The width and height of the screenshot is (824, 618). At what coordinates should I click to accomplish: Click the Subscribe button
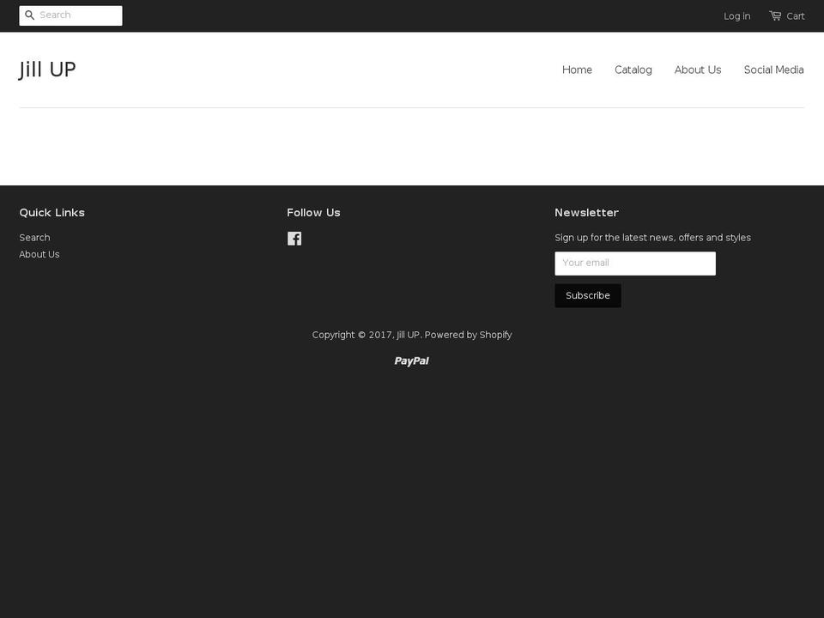tap(587, 296)
